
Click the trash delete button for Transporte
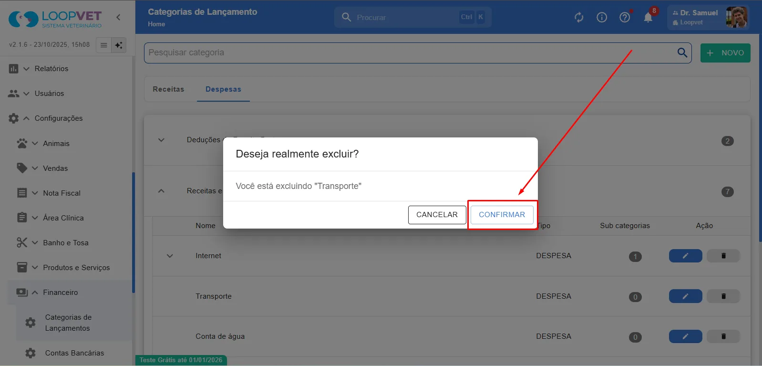[723, 296]
